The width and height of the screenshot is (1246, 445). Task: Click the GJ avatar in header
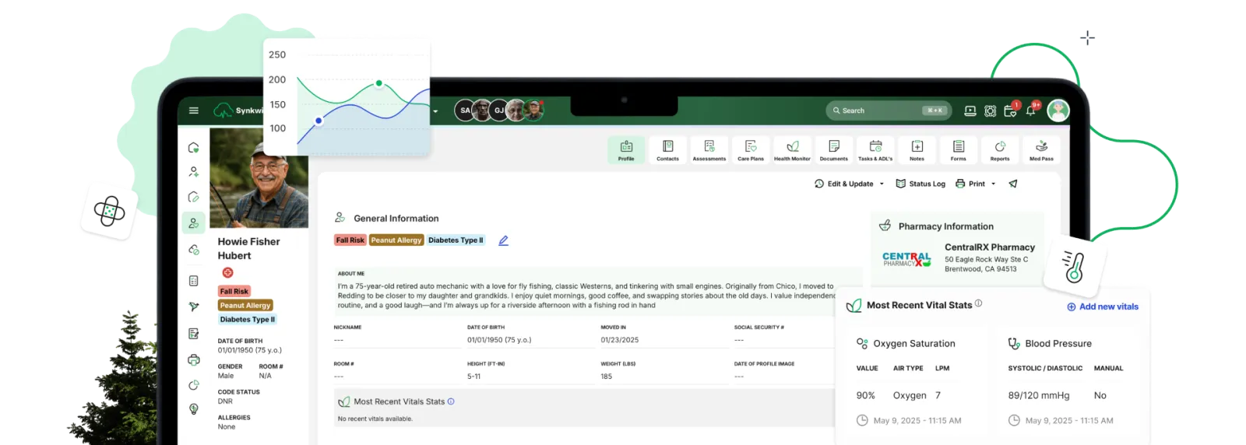pyautogui.click(x=499, y=110)
